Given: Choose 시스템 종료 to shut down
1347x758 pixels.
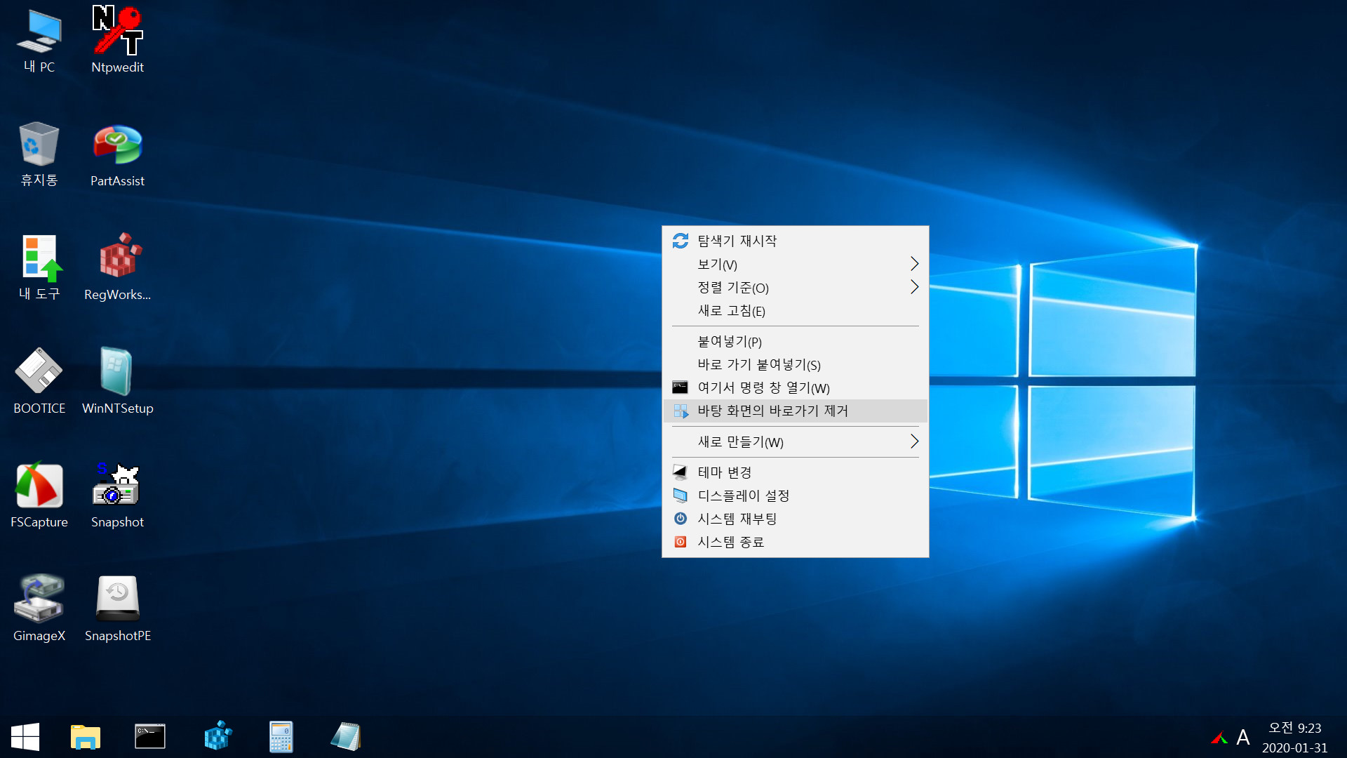Looking at the screenshot, I should tap(796, 542).
